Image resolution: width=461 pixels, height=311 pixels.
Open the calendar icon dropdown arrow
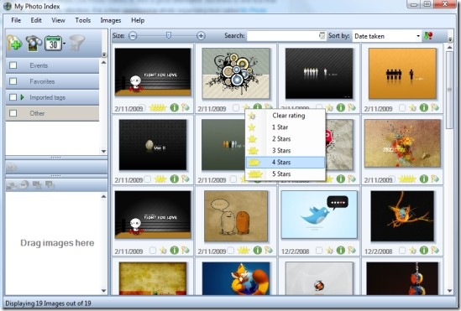pyautogui.click(x=64, y=44)
